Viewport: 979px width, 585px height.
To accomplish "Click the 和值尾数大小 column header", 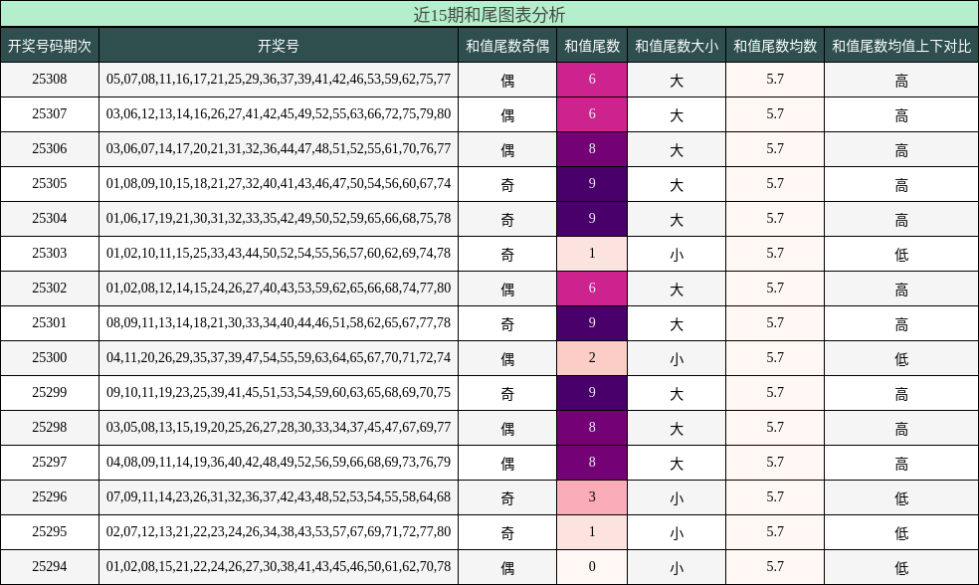I will point(676,44).
